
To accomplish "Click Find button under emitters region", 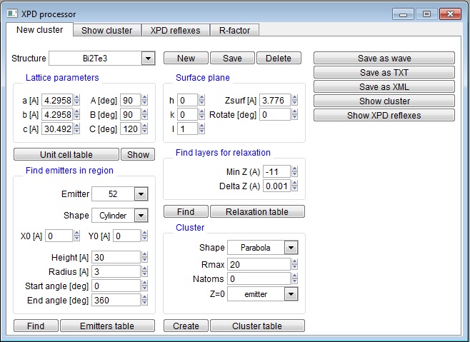I will click(x=36, y=326).
